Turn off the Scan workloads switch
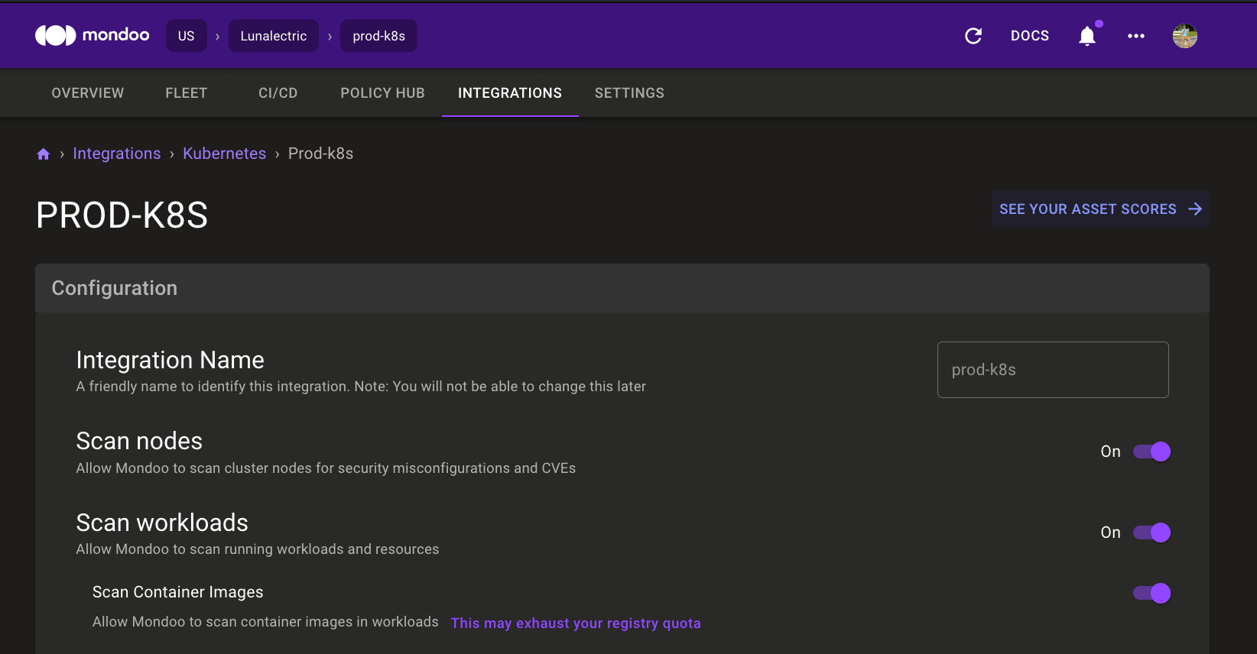Image resolution: width=1257 pixels, height=654 pixels. (x=1151, y=533)
